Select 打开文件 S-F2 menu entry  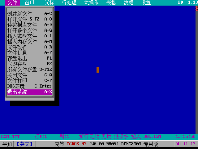point(30,19)
